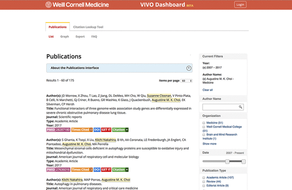292x190 pixels.
Task: Click GET IT badge for first publication
Action: (106, 130)
